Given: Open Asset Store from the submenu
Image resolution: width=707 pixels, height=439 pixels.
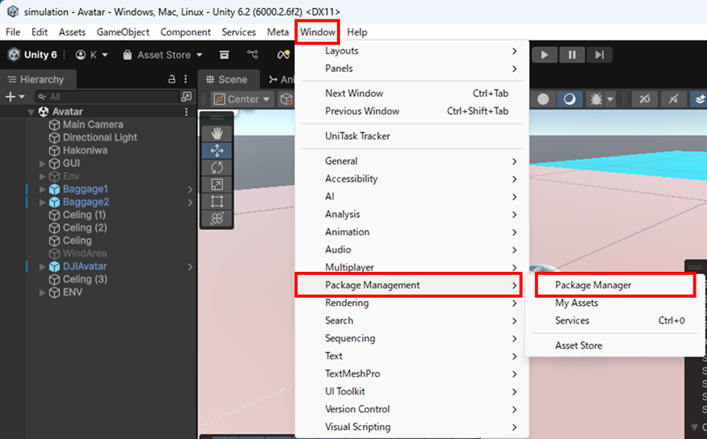Looking at the screenshot, I should [x=616, y=345].
